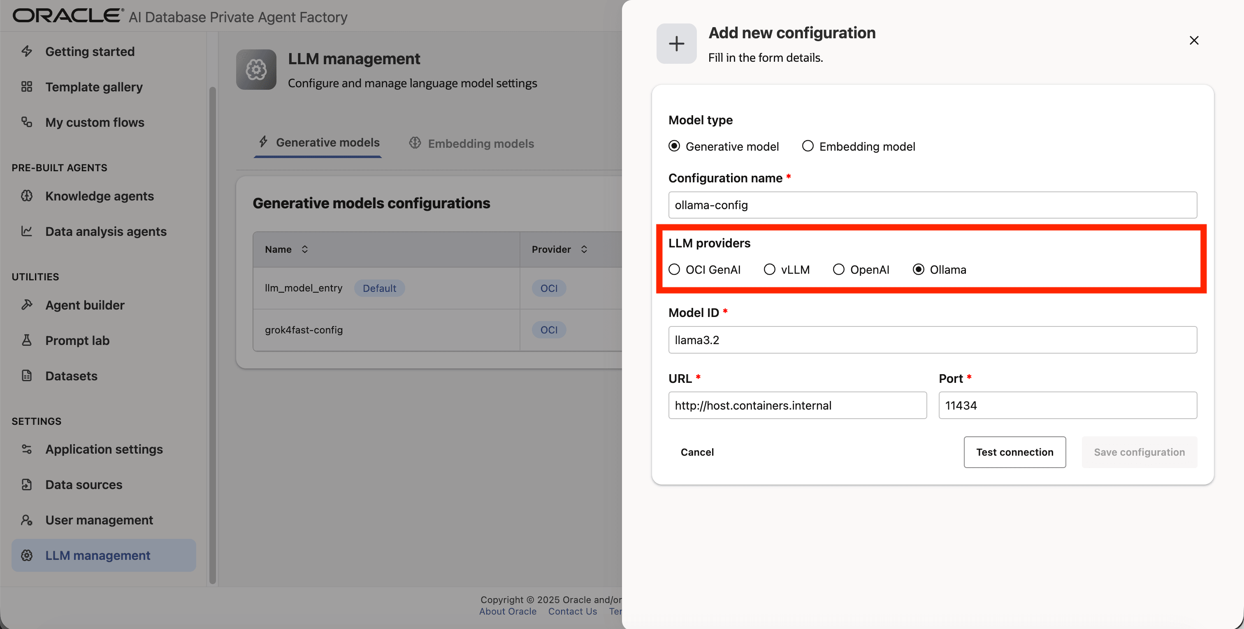Sort table by Name column arrows

pyautogui.click(x=305, y=249)
